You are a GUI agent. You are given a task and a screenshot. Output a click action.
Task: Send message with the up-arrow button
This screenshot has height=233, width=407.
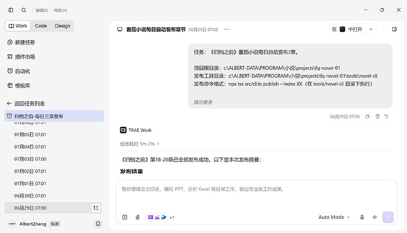pos(388,217)
